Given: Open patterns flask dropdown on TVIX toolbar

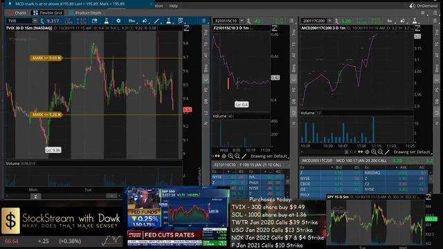Looking at the screenshot, I should [169, 21].
